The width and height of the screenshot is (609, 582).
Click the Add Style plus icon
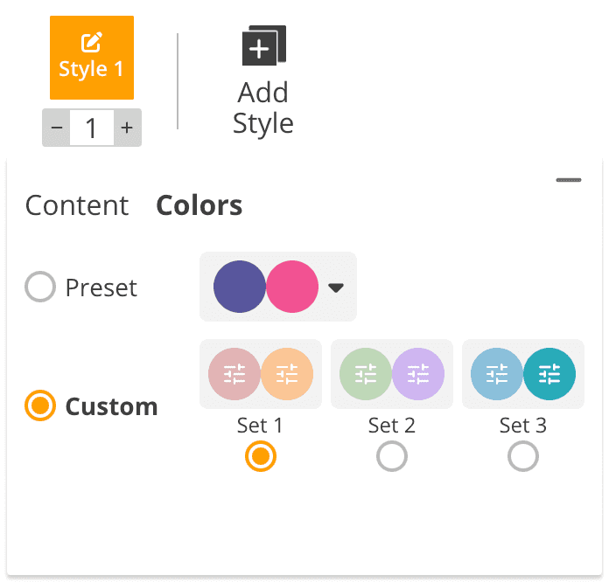click(x=263, y=47)
